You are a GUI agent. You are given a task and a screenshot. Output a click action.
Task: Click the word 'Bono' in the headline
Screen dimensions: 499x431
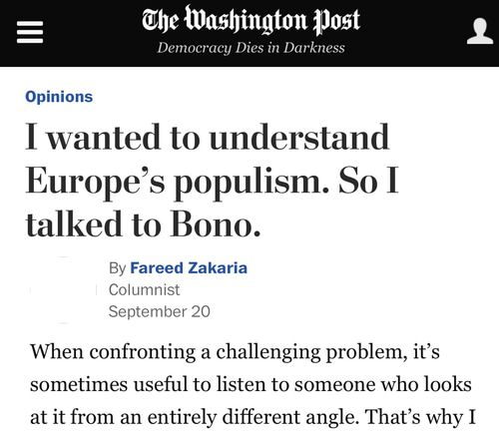215,223
